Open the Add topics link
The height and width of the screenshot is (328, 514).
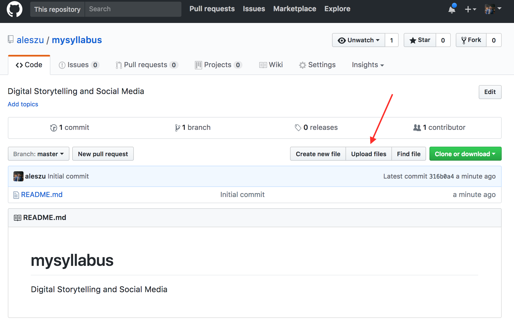[23, 104]
